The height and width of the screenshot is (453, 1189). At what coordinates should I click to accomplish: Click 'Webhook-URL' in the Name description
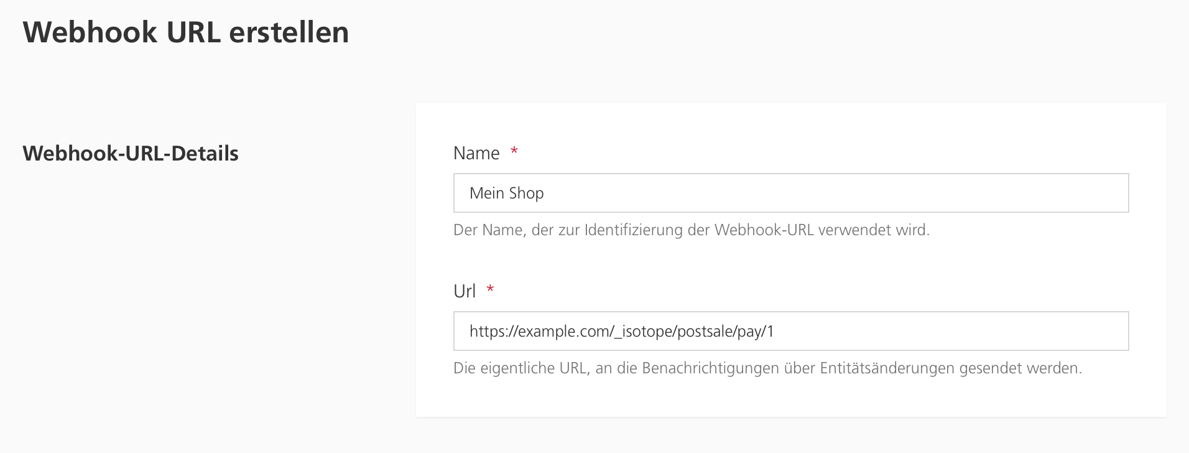(764, 230)
